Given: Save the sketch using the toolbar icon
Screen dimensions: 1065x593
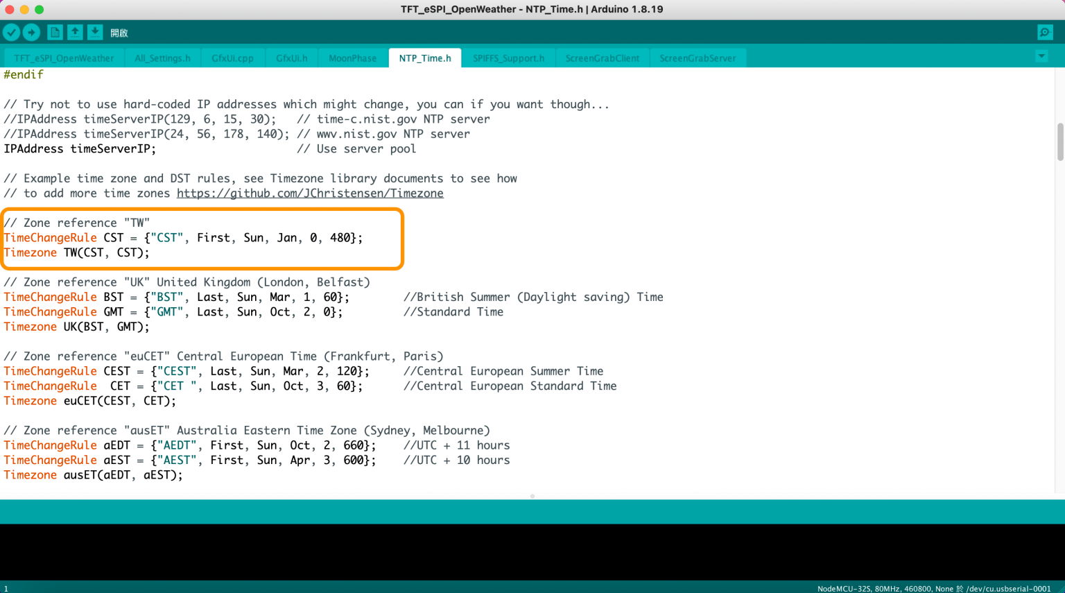Looking at the screenshot, I should (94, 32).
